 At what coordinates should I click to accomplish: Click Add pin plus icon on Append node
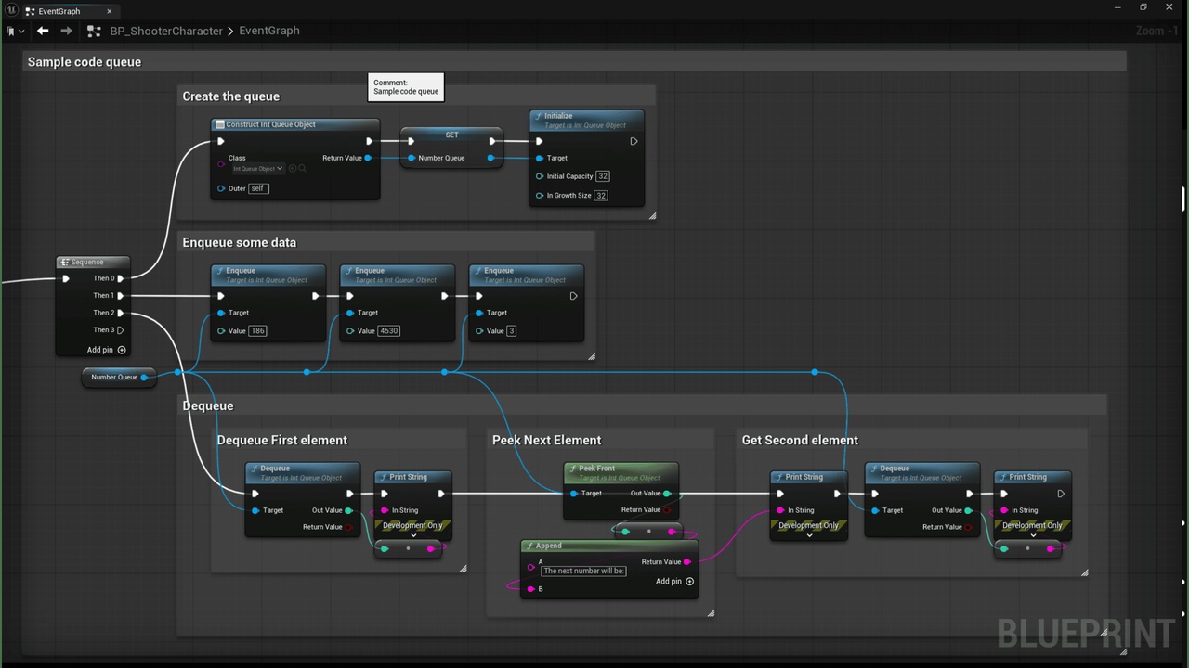click(x=689, y=581)
